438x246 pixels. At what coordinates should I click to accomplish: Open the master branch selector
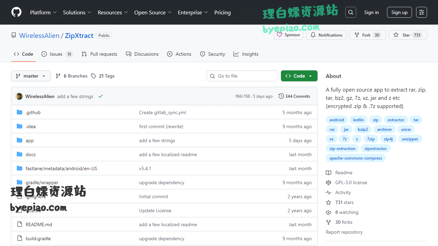(31, 76)
